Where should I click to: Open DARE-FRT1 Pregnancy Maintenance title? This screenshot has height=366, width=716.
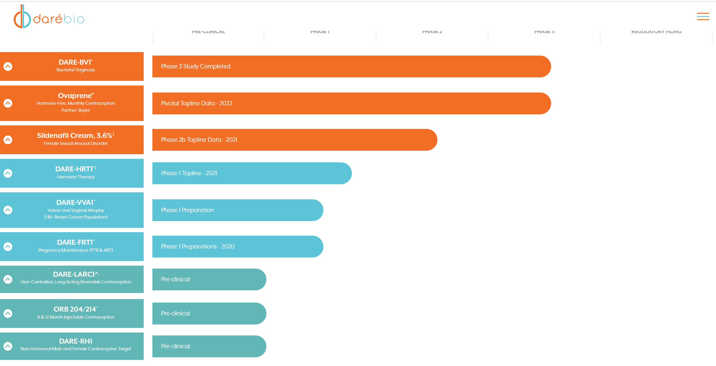(x=76, y=242)
